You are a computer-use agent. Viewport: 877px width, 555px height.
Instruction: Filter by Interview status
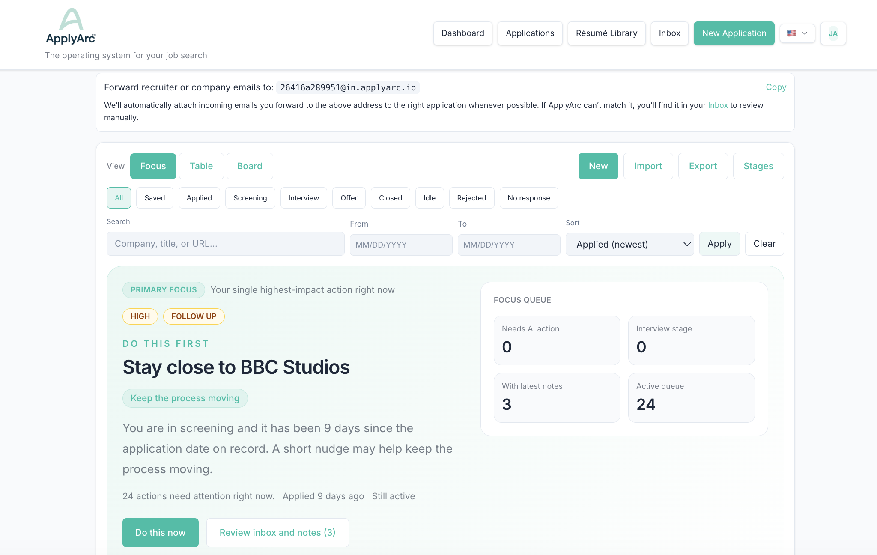pyautogui.click(x=304, y=198)
